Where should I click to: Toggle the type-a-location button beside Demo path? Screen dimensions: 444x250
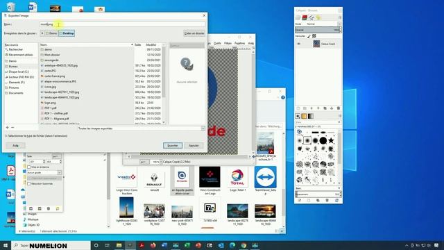pos(42,33)
